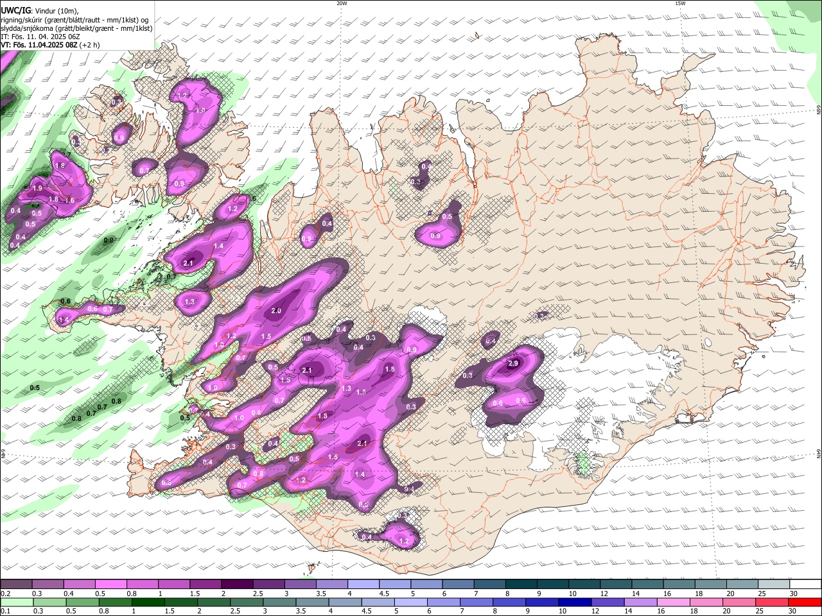Image resolution: width=822 pixels, height=616 pixels.
Task: Select the 'IT: Fös. 11. 04. 2025 06Z' line
Action: [40, 37]
